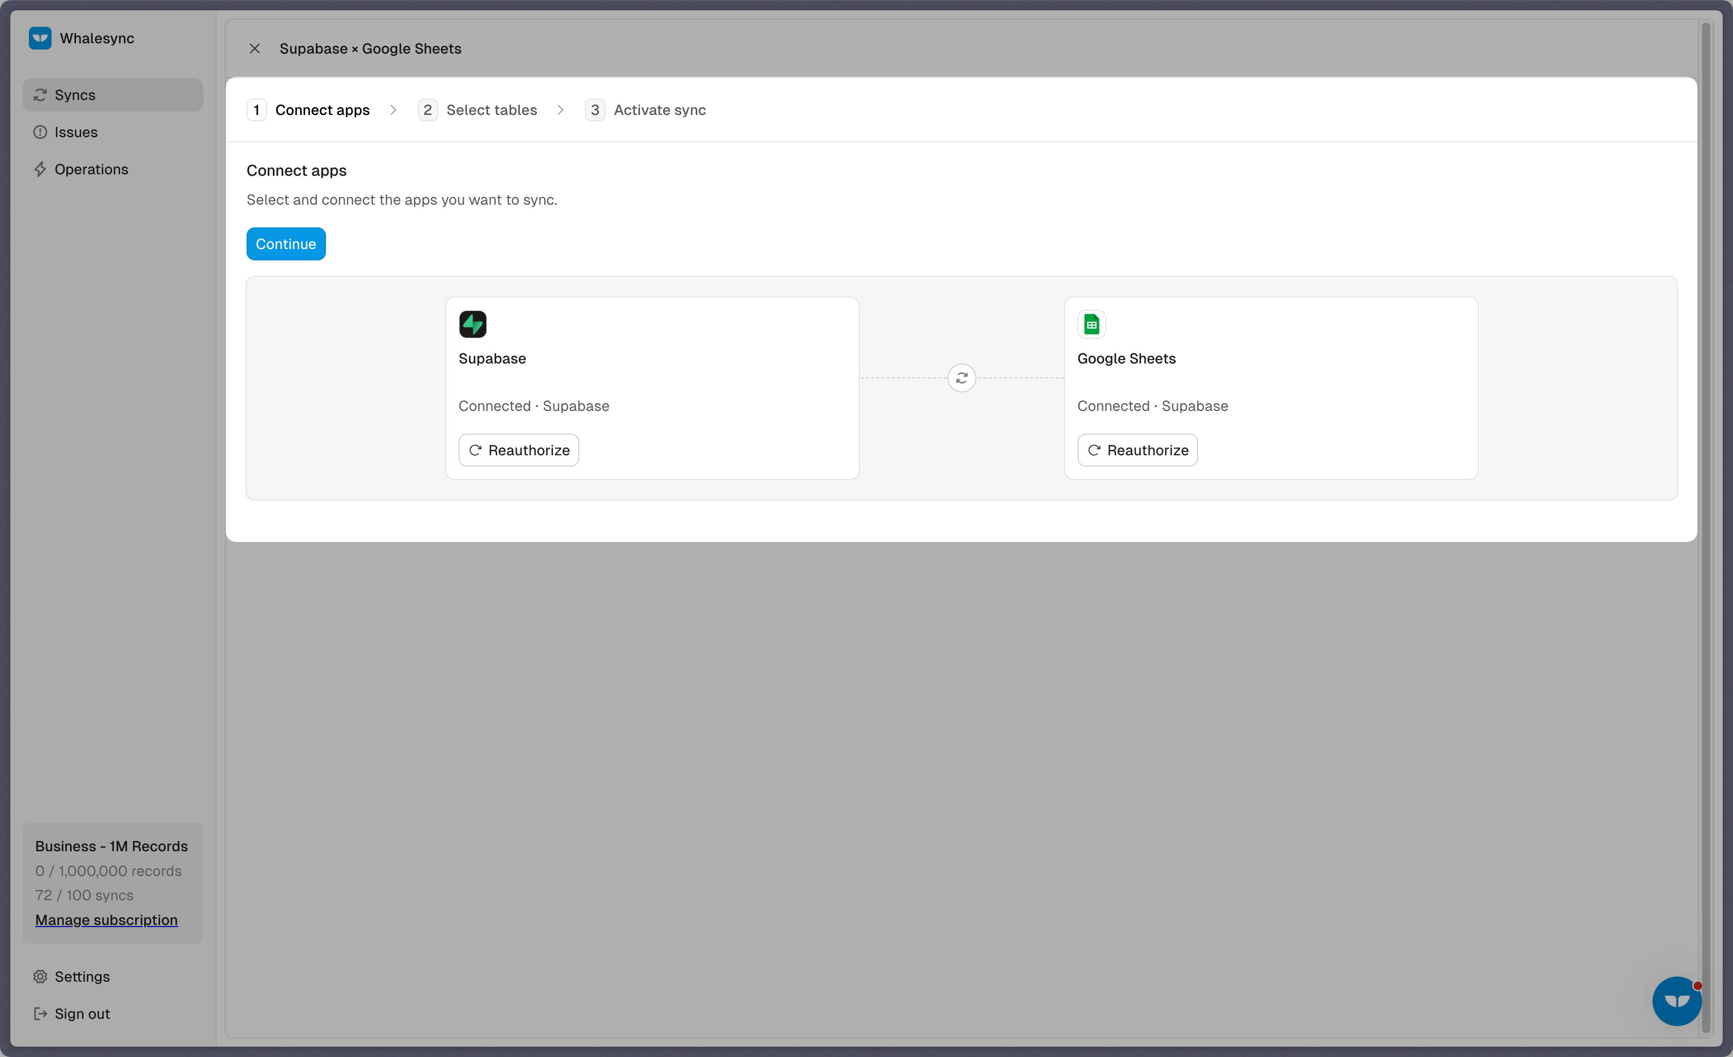
Task: Close the Supabase × Google Sheets panel
Action: [x=255, y=48]
